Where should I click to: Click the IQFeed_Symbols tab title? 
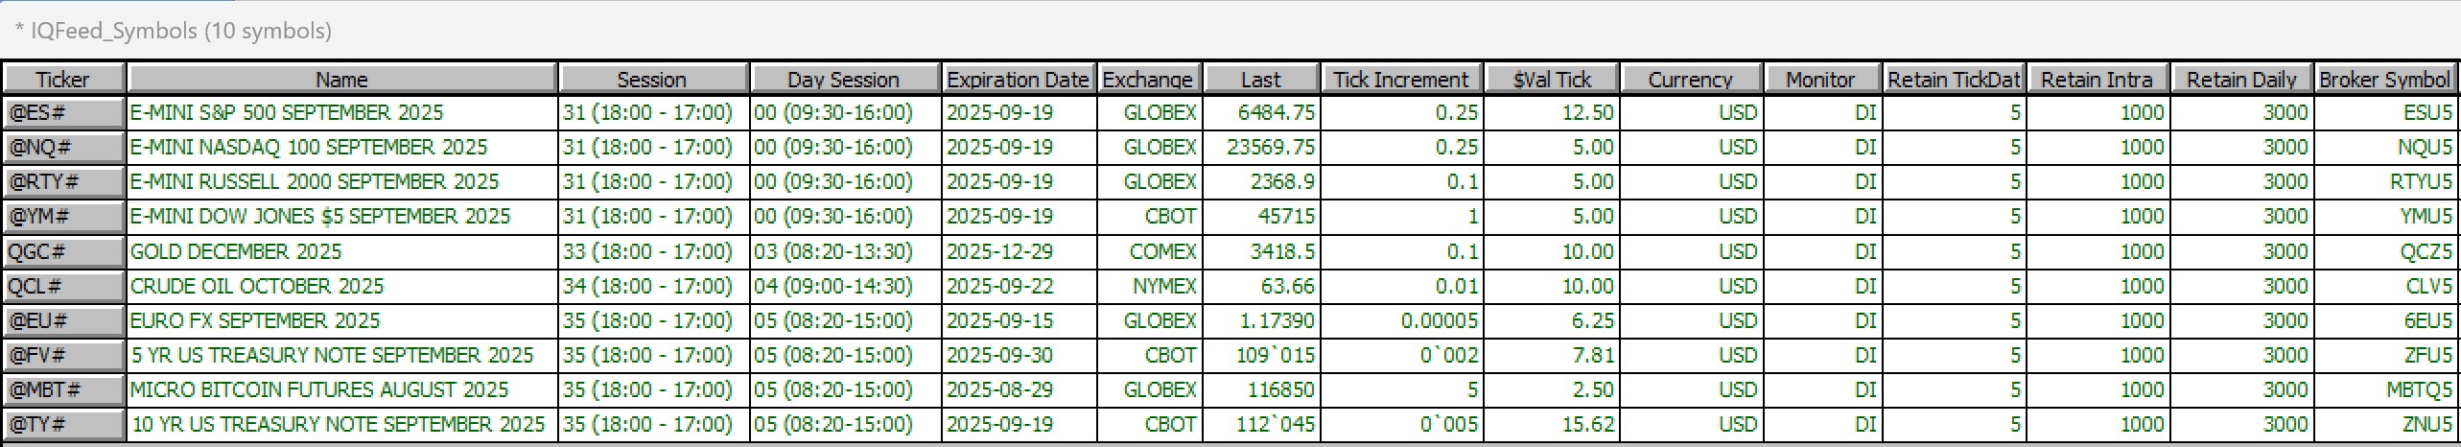173,31
